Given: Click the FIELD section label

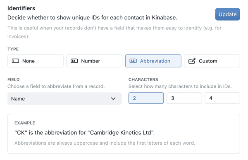Looking at the screenshot, I should pyautogui.click(x=14, y=79).
